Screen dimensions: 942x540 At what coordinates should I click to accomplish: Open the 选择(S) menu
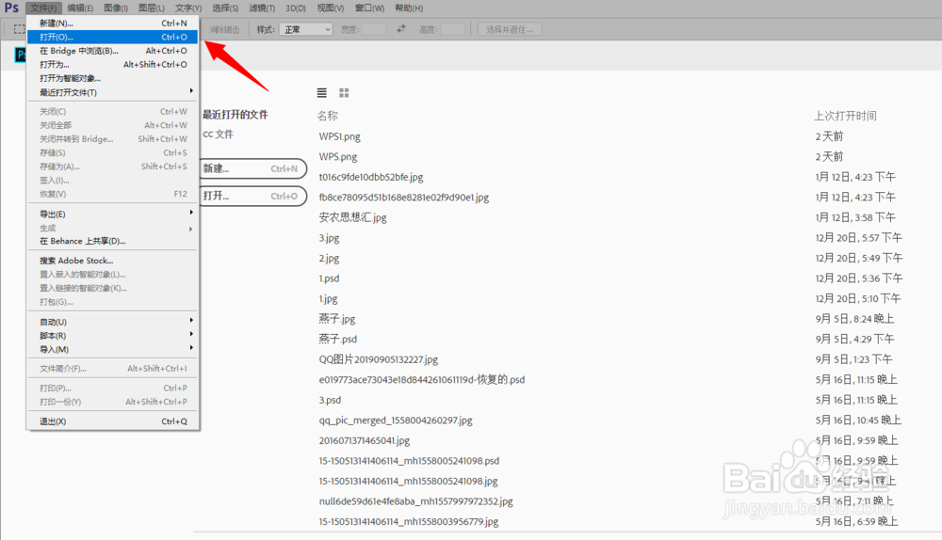(x=225, y=8)
